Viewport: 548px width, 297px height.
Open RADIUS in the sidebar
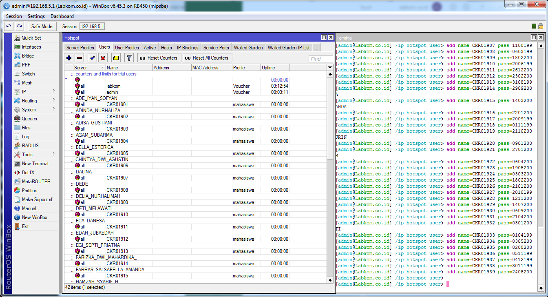click(30, 146)
